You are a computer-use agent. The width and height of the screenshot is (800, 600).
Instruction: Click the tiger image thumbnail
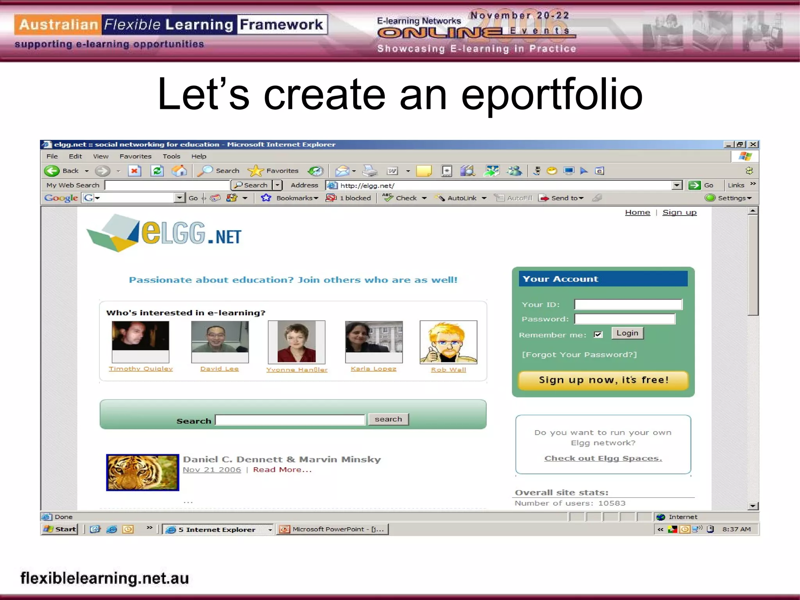pos(143,472)
